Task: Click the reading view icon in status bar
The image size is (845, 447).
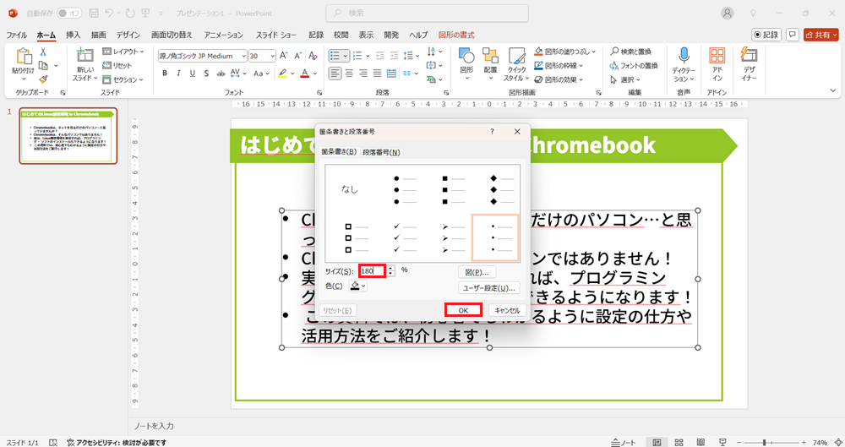Action: 701,442
